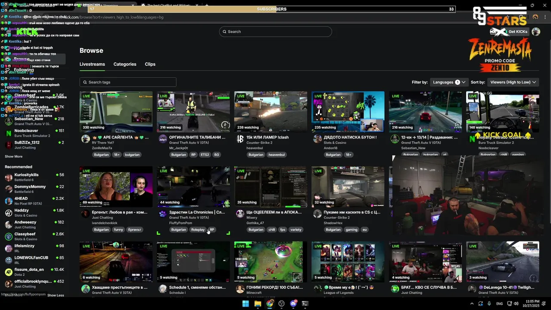Open LONEWOLFanCUB channel in Recommended

(34, 260)
